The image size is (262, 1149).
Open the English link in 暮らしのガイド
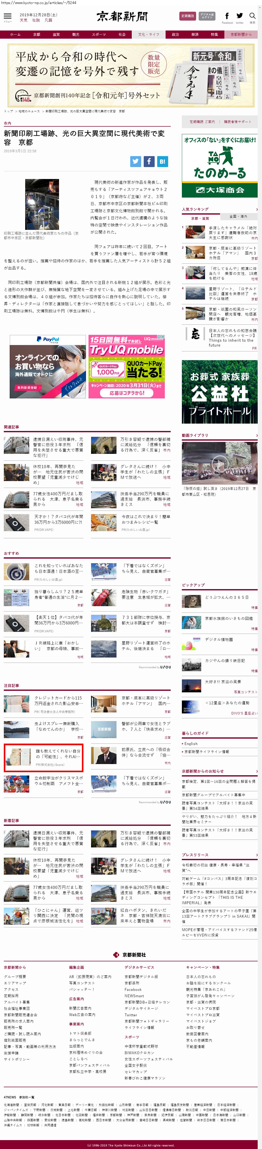[x=191, y=743]
